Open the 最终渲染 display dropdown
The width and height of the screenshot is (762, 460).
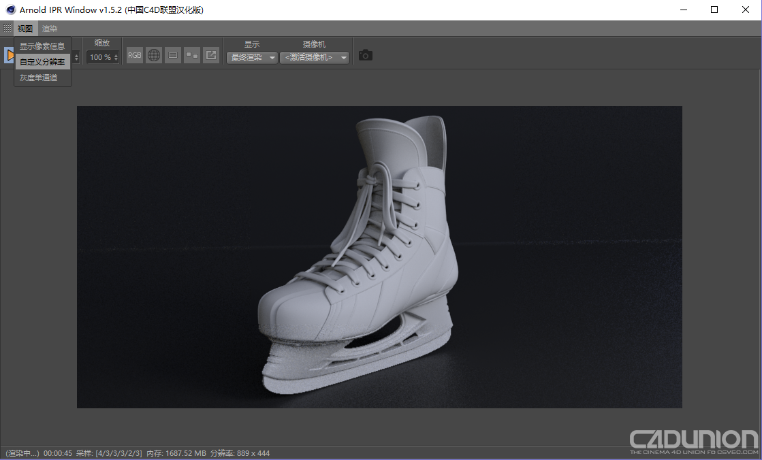252,57
